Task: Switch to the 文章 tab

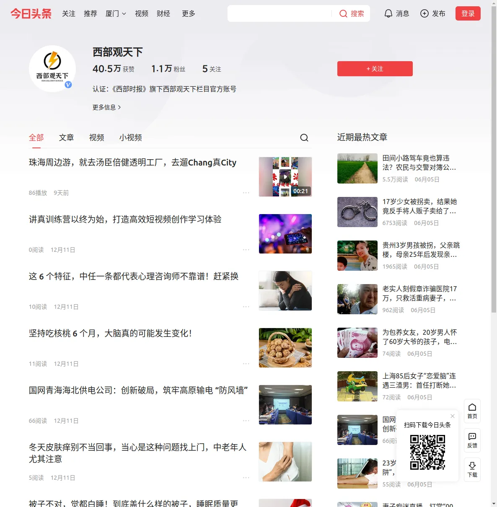Action: point(67,137)
